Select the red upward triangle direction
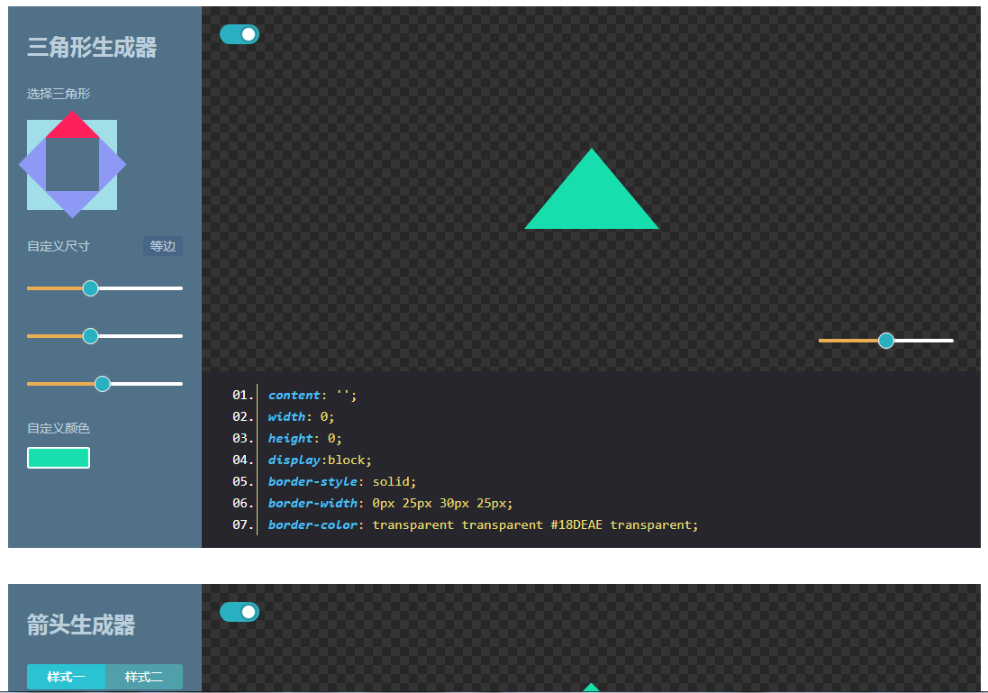 (72, 128)
